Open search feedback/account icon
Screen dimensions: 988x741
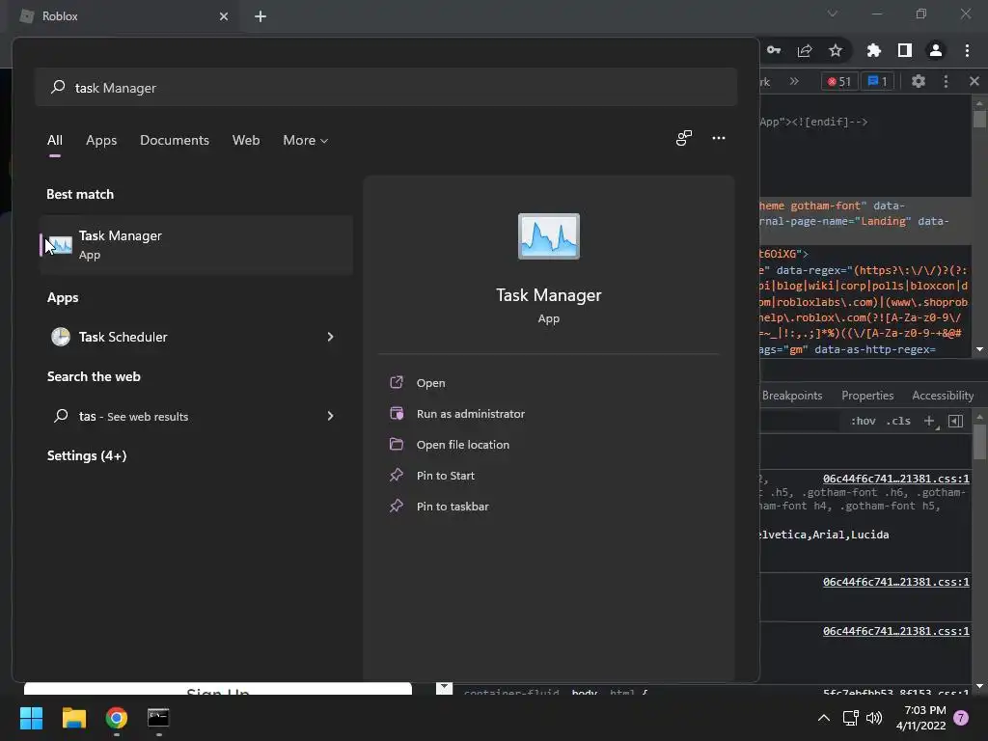click(x=684, y=138)
